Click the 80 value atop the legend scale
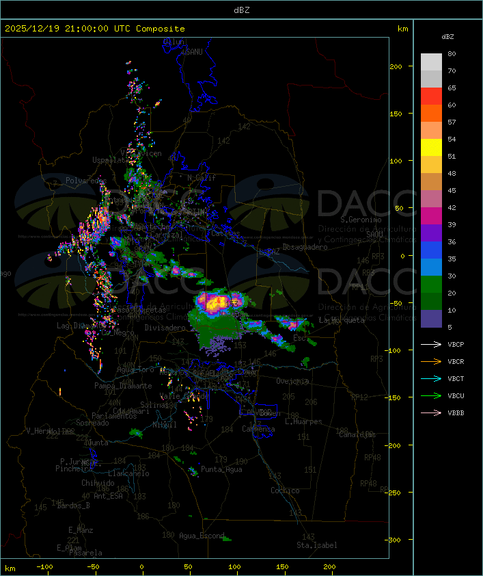 [x=452, y=53]
